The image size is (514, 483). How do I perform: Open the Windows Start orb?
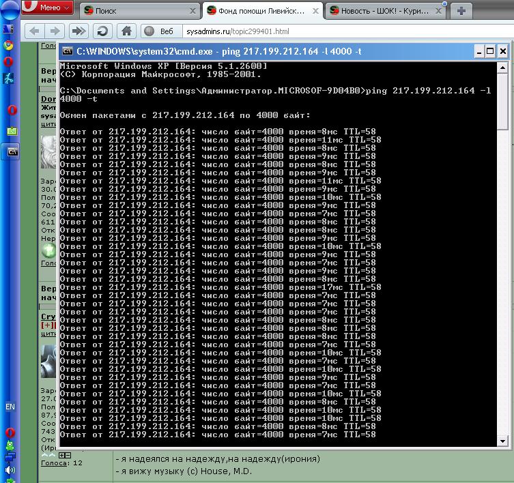click(x=10, y=10)
